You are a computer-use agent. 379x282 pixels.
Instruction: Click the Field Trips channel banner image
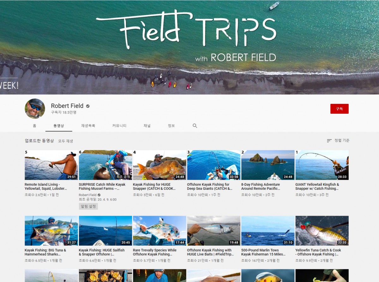click(x=189, y=47)
